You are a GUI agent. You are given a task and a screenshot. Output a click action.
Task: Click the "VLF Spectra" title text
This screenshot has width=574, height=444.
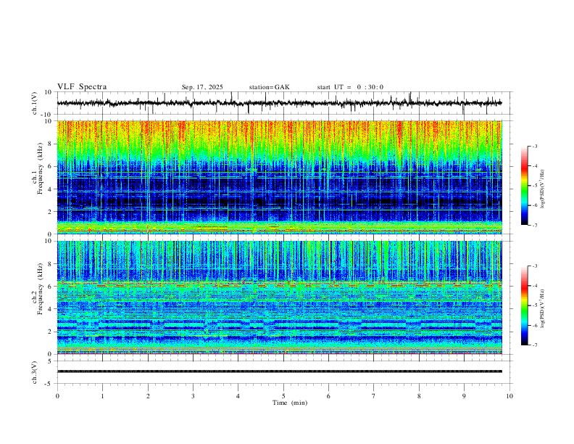[82, 87]
